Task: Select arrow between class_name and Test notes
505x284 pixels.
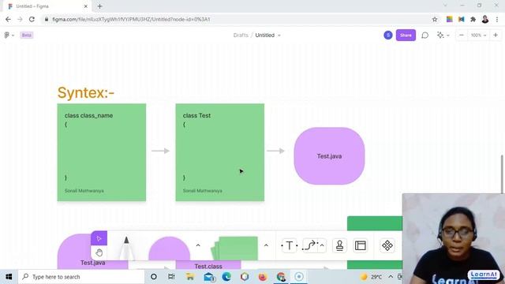Action: coord(160,151)
